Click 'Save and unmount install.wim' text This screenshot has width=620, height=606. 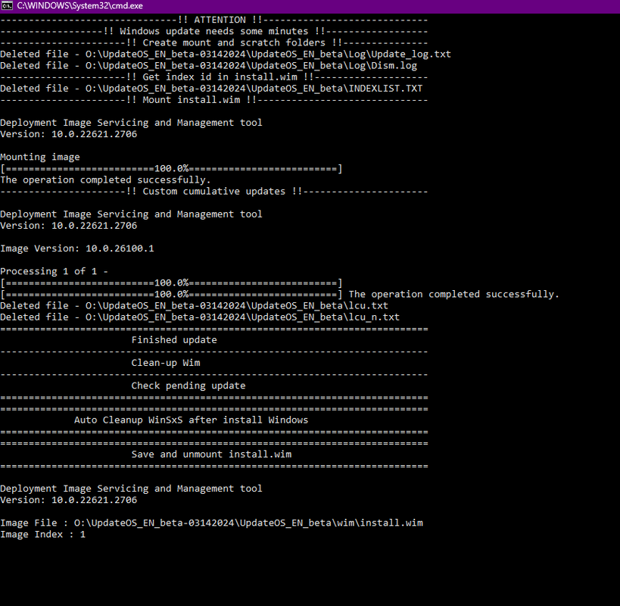(211, 454)
